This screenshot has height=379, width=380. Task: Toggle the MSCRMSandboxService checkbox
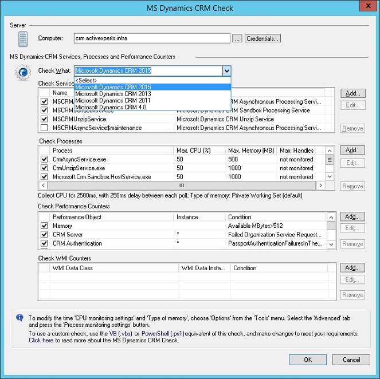(x=44, y=110)
